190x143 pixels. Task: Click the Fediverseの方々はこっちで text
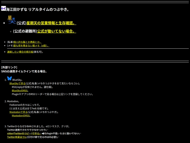click(x=25, y=105)
